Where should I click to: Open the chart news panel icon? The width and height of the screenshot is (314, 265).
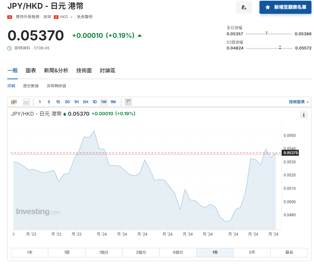(128, 102)
